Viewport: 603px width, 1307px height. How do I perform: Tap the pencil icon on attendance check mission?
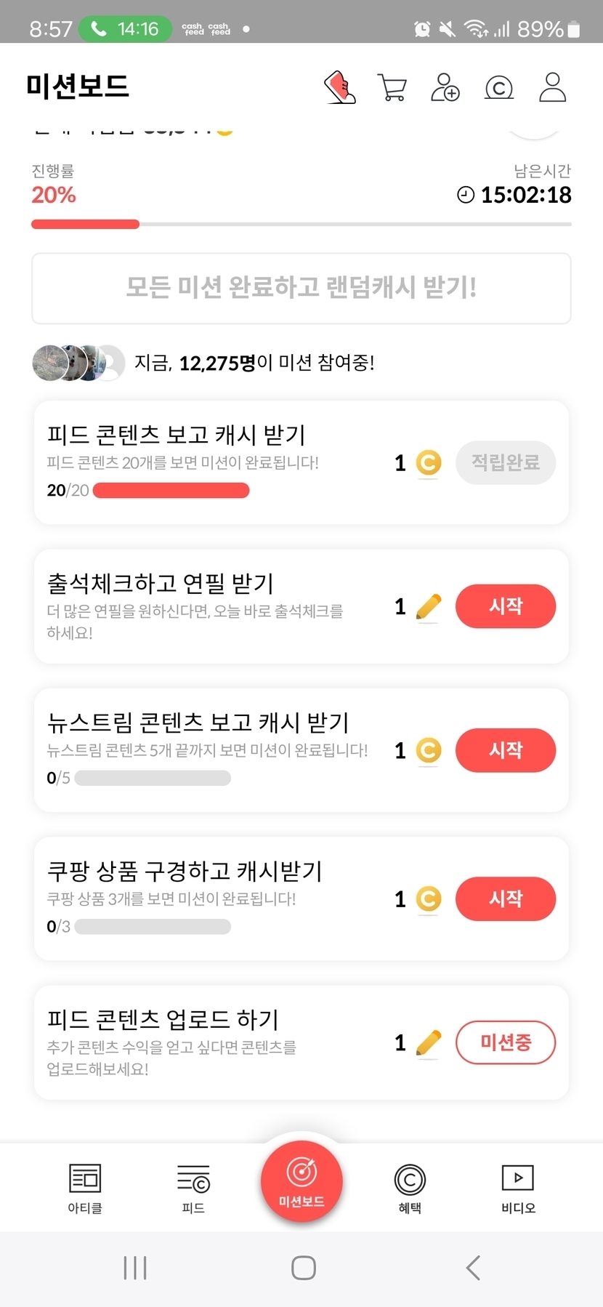coord(429,607)
